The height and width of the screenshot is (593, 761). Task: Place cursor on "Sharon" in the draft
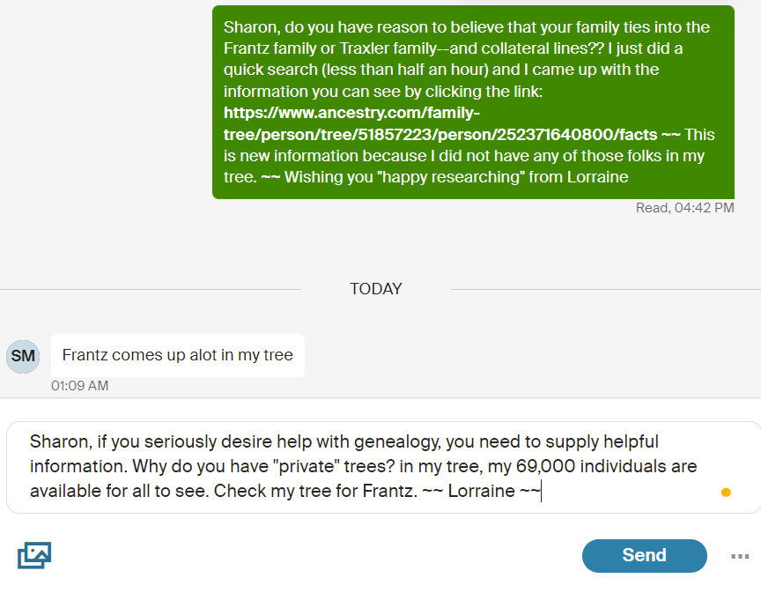tap(55, 442)
